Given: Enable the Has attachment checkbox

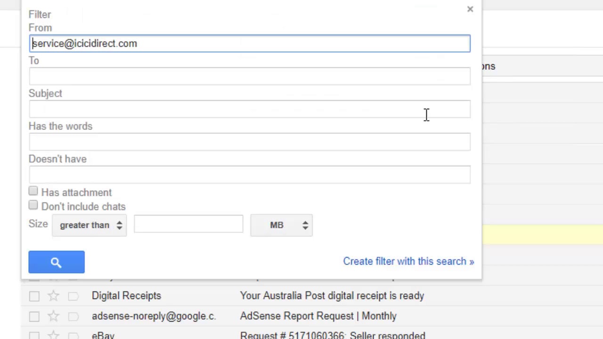Looking at the screenshot, I should click(x=33, y=191).
